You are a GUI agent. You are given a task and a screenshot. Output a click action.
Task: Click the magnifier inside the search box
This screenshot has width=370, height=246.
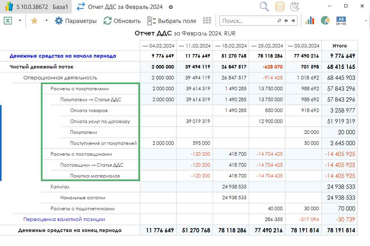pos(279,21)
